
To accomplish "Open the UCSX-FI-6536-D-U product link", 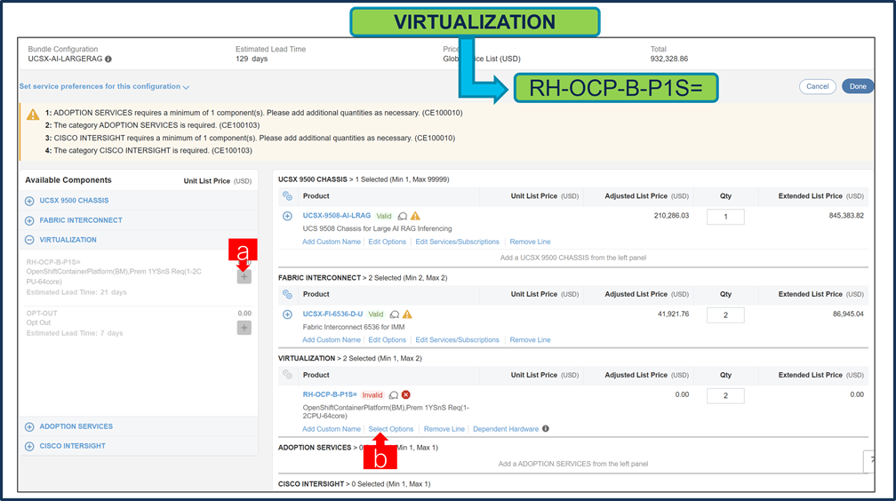I will [332, 314].
